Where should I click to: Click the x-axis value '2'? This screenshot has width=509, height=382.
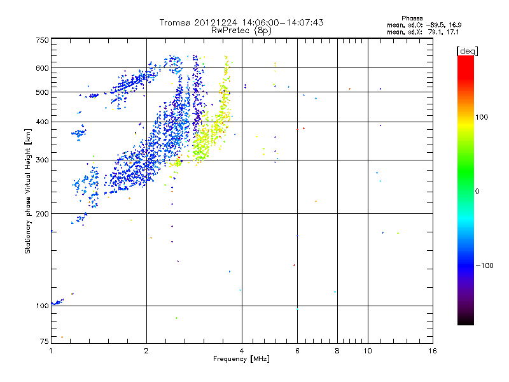click(146, 351)
